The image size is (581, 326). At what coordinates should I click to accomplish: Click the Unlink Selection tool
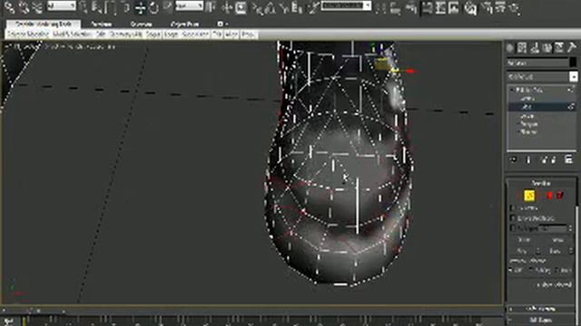(24, 7)
